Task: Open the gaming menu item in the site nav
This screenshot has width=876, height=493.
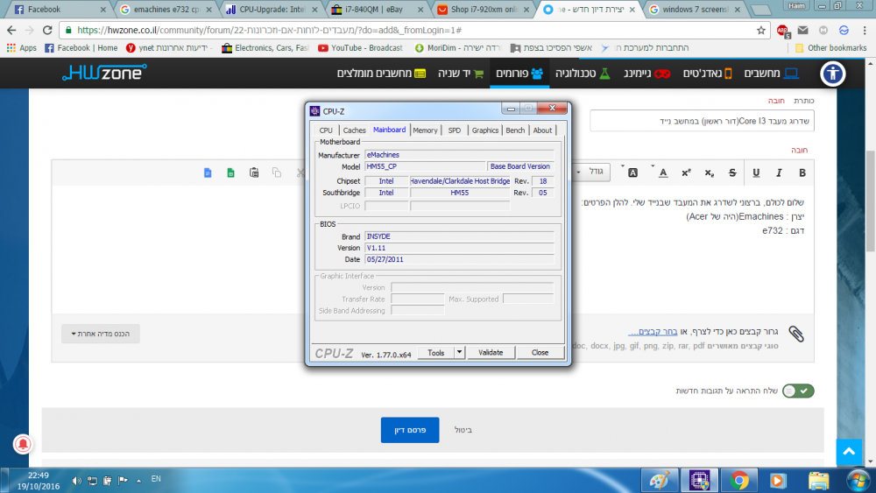Action: pyautogui.click(x=647, y=74)
